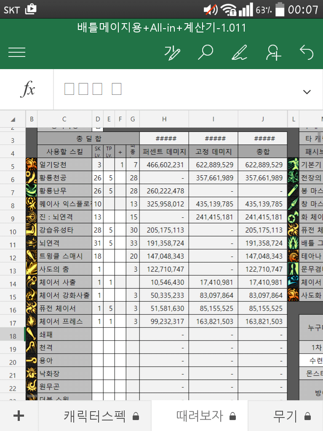Tap the text formatting pencil icon

(172, 53)
